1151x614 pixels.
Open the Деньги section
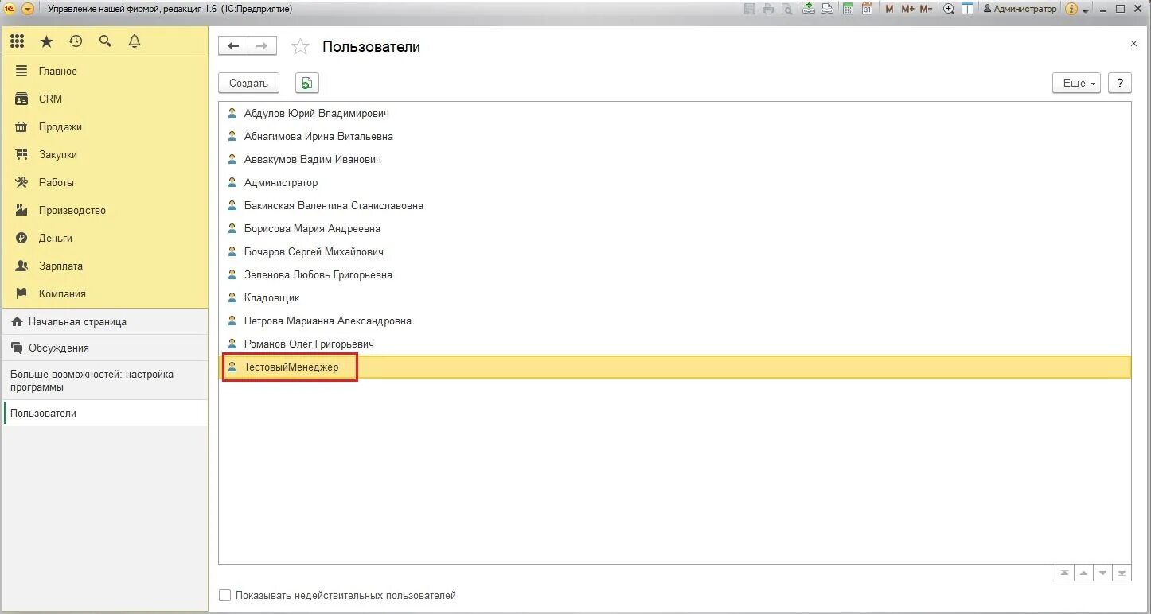pos(105,238)
